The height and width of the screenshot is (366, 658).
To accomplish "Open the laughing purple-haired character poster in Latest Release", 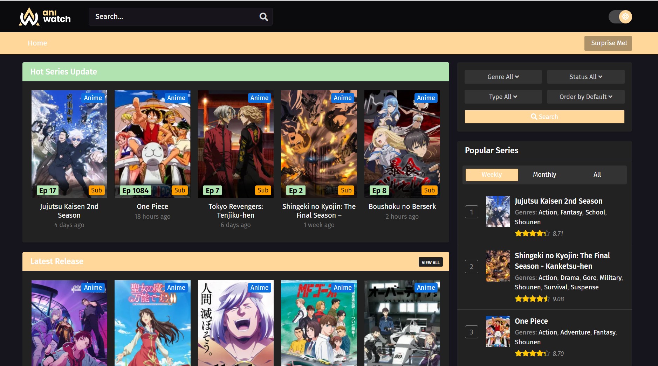I will point(236,323).
